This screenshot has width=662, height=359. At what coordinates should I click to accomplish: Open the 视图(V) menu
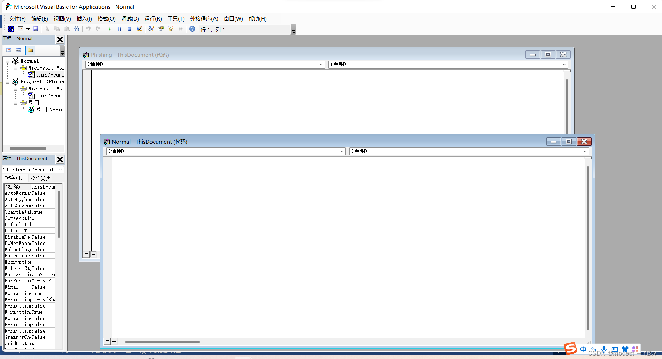62,19
